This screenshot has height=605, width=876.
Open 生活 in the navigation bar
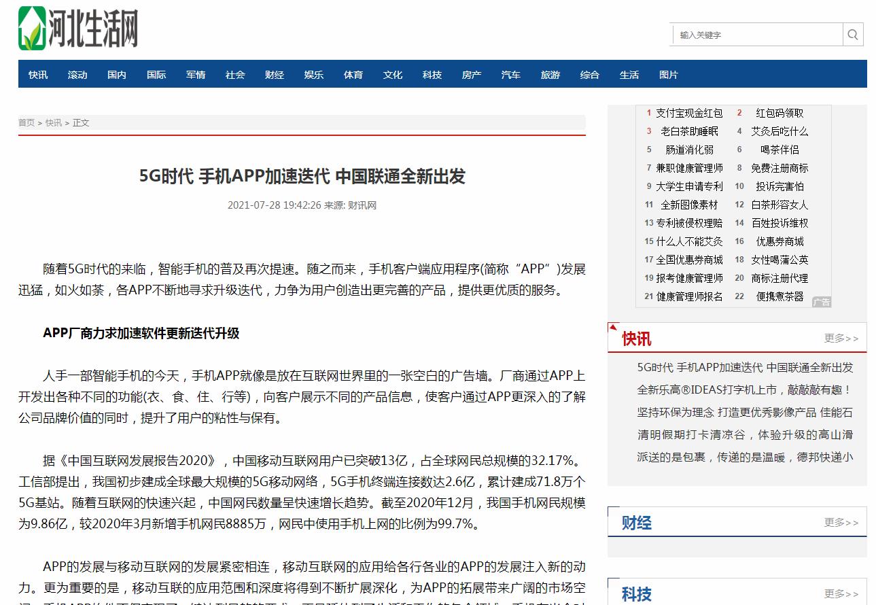(x=629, y=75)
